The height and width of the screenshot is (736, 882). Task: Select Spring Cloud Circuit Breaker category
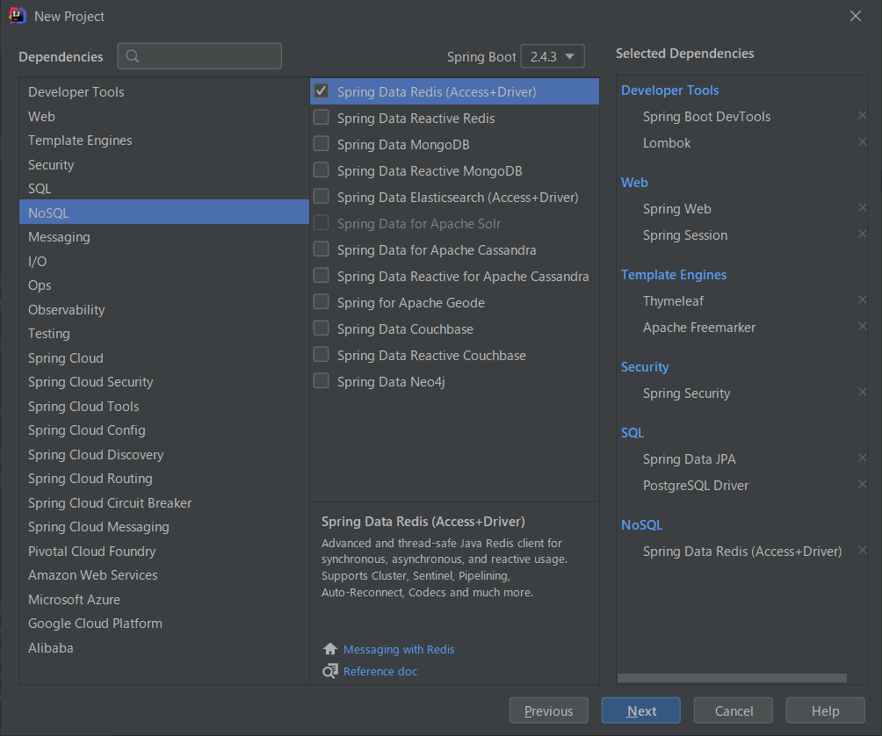pos(164,503)
